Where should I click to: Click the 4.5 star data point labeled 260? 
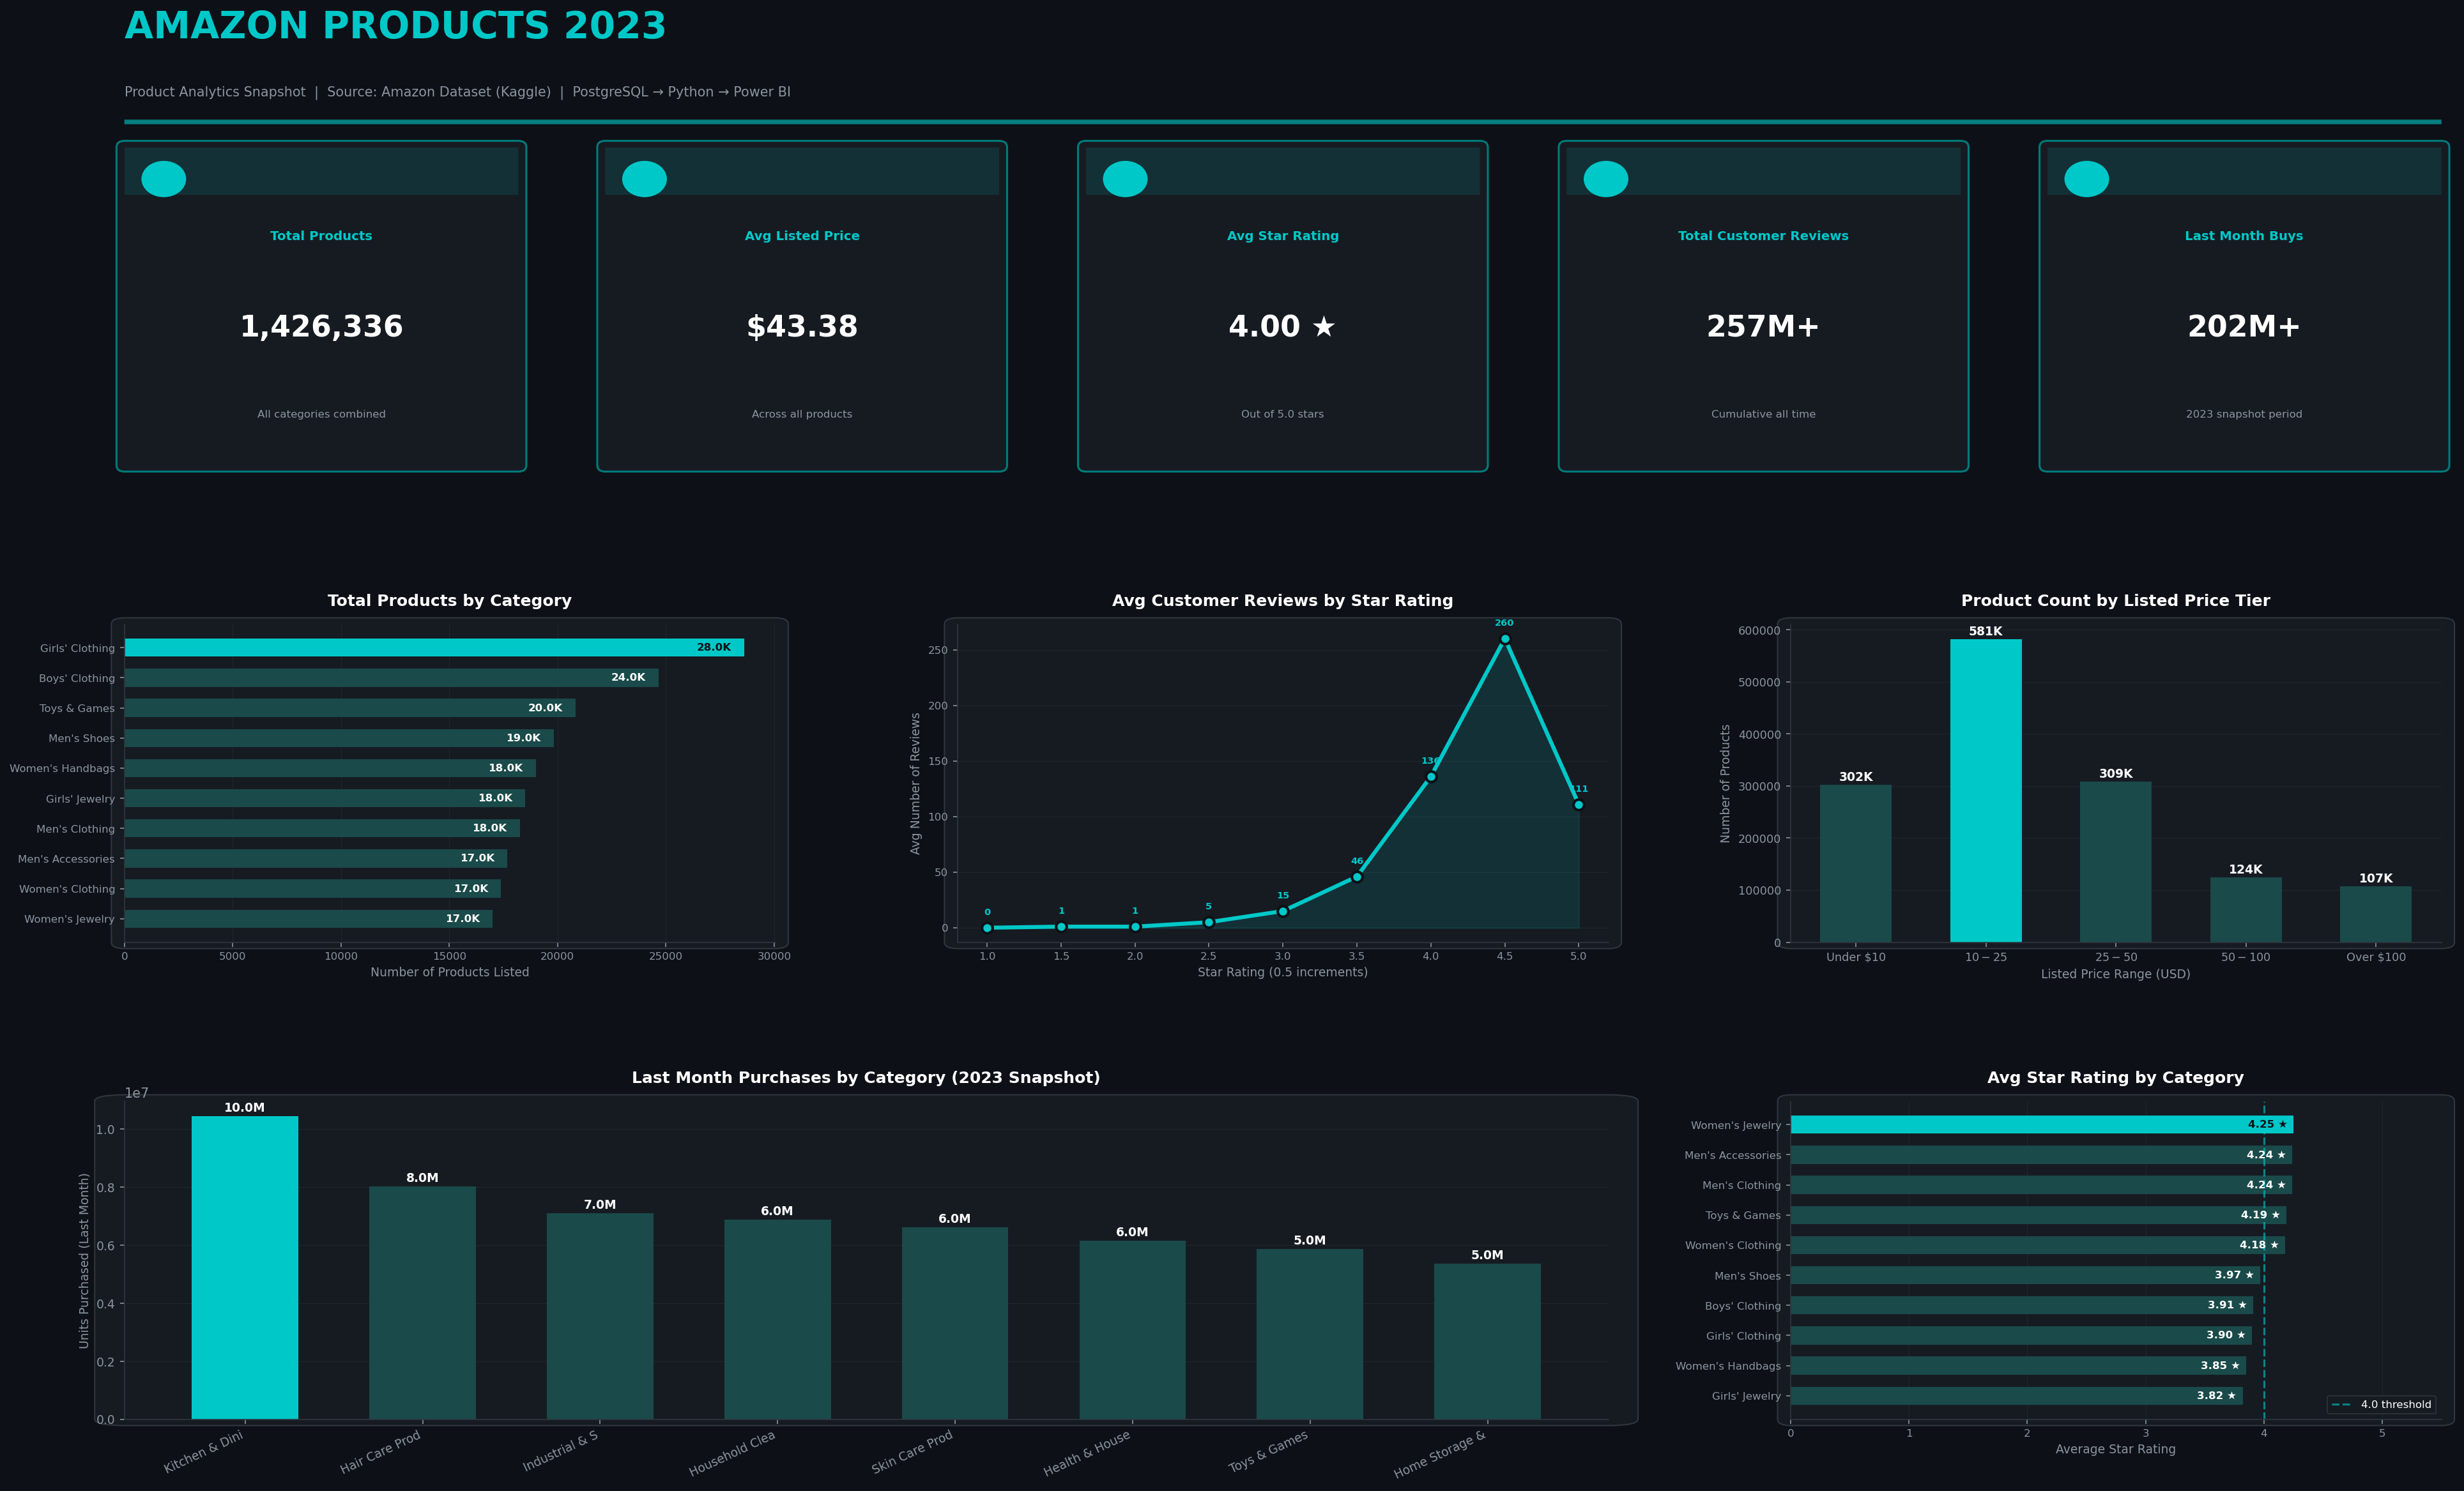tap(1505, 639)
